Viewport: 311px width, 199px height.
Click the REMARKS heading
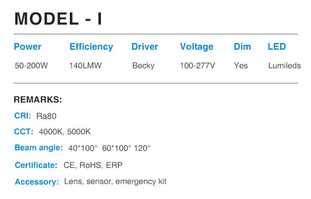pos(38,99)
